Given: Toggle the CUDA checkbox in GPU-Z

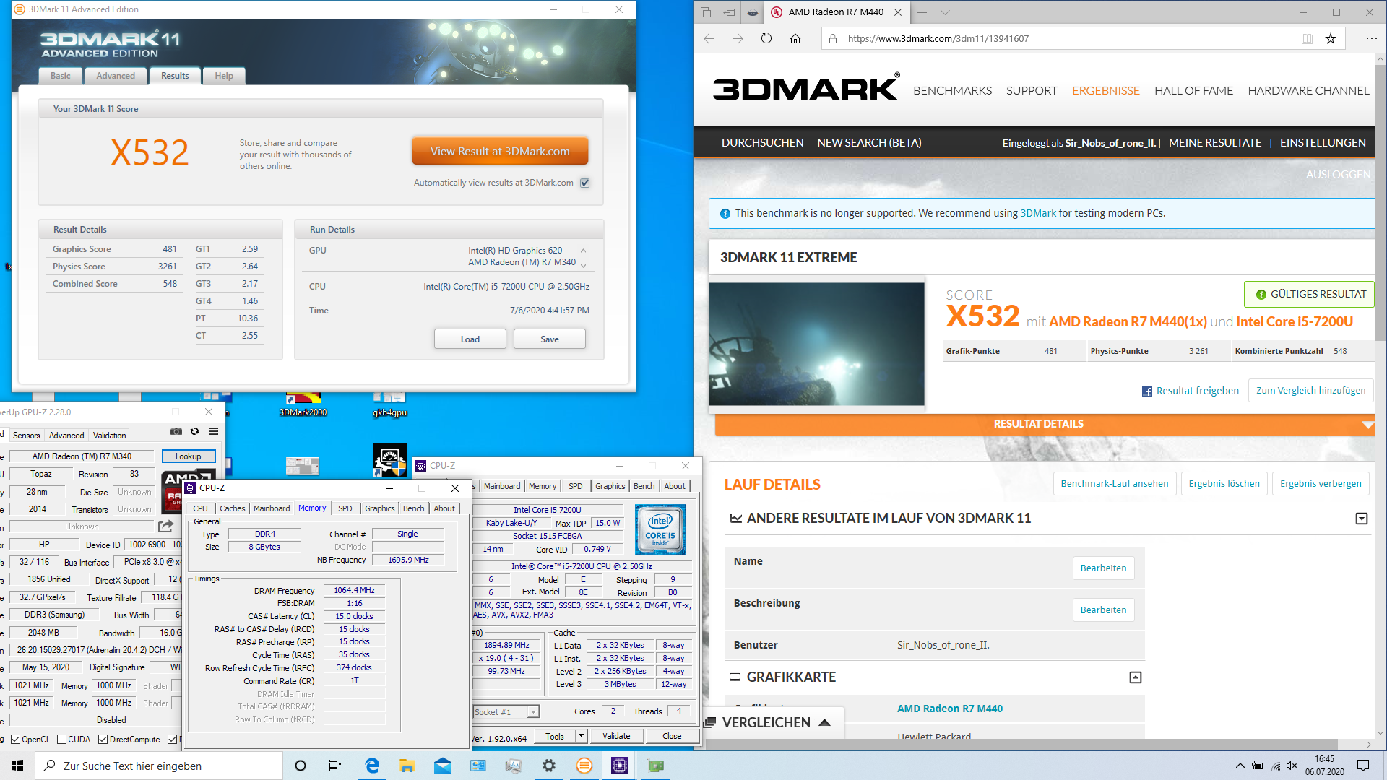Looking at the screenshot, I should point(61,739).
